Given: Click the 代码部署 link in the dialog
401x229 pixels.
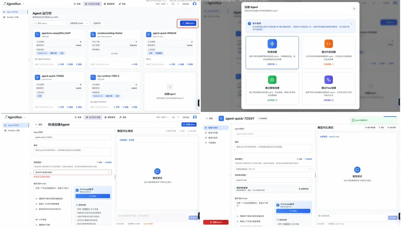Looking at the screenshot, I should pyautogui.click(x=329, y=64).
